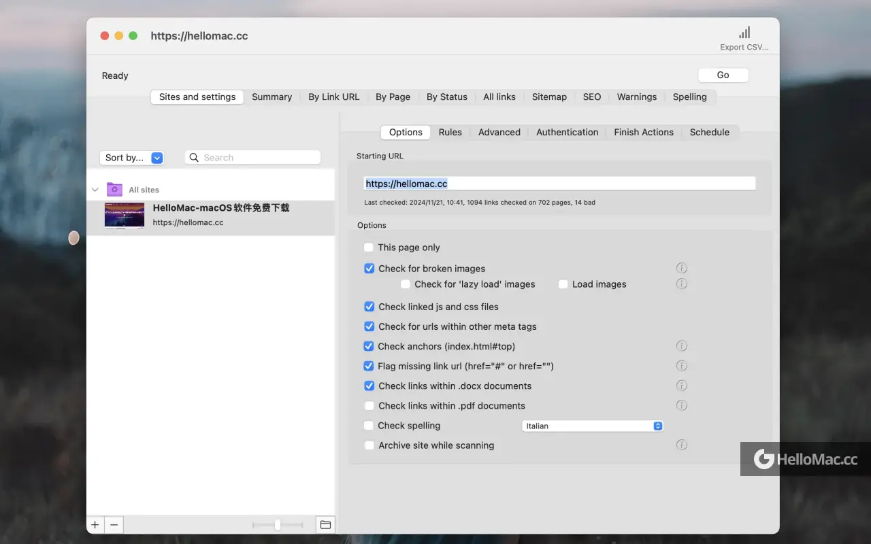
Task: Open the Rules settings tab
Action: coord(450,133)
